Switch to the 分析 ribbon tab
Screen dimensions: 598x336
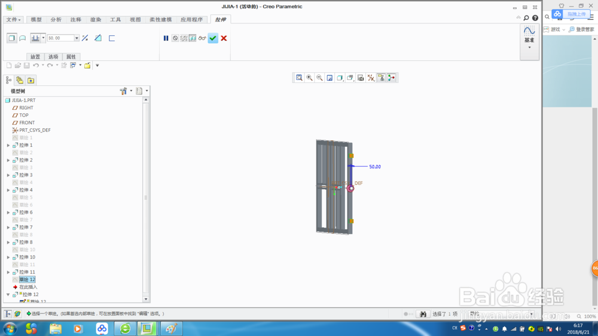click(56, 20)
